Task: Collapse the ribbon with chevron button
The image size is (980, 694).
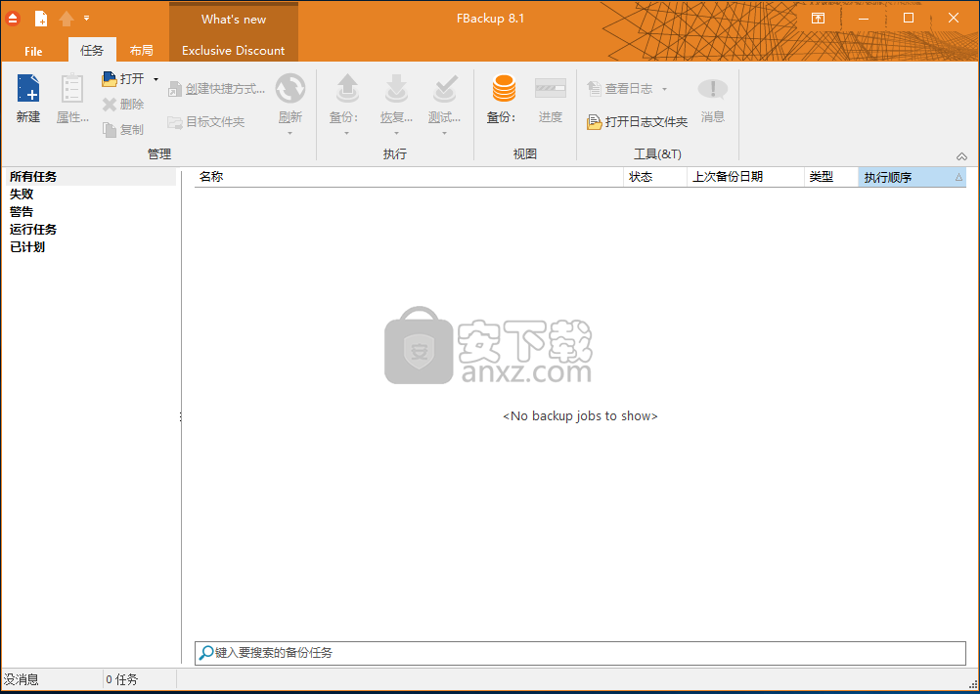Action: pos(961,156)
